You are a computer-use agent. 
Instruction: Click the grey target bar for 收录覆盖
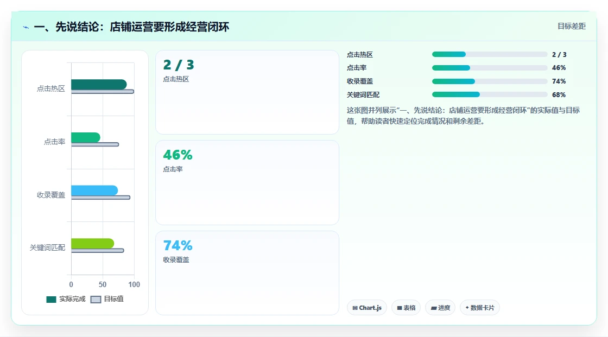pos(101,198)
